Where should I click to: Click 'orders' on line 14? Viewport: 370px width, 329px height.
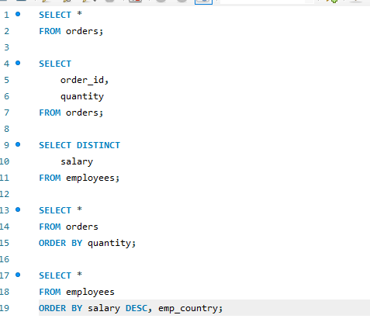82,227
